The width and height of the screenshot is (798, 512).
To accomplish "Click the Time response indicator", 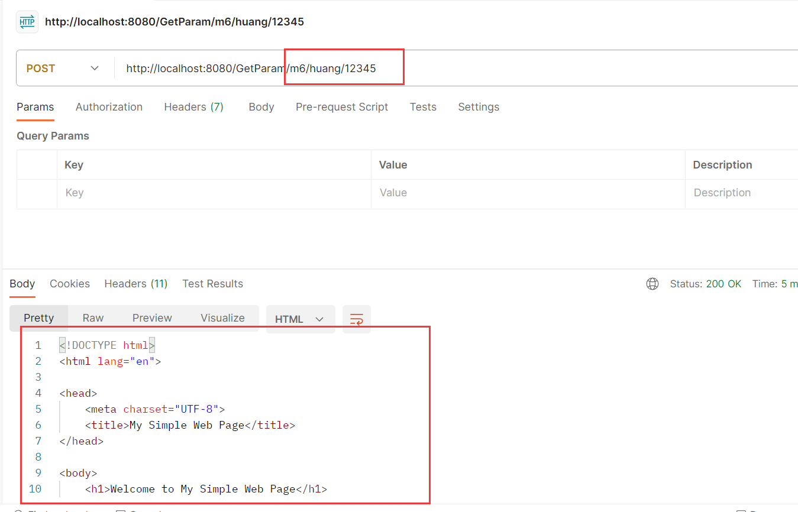I will (x=775, y=284).
